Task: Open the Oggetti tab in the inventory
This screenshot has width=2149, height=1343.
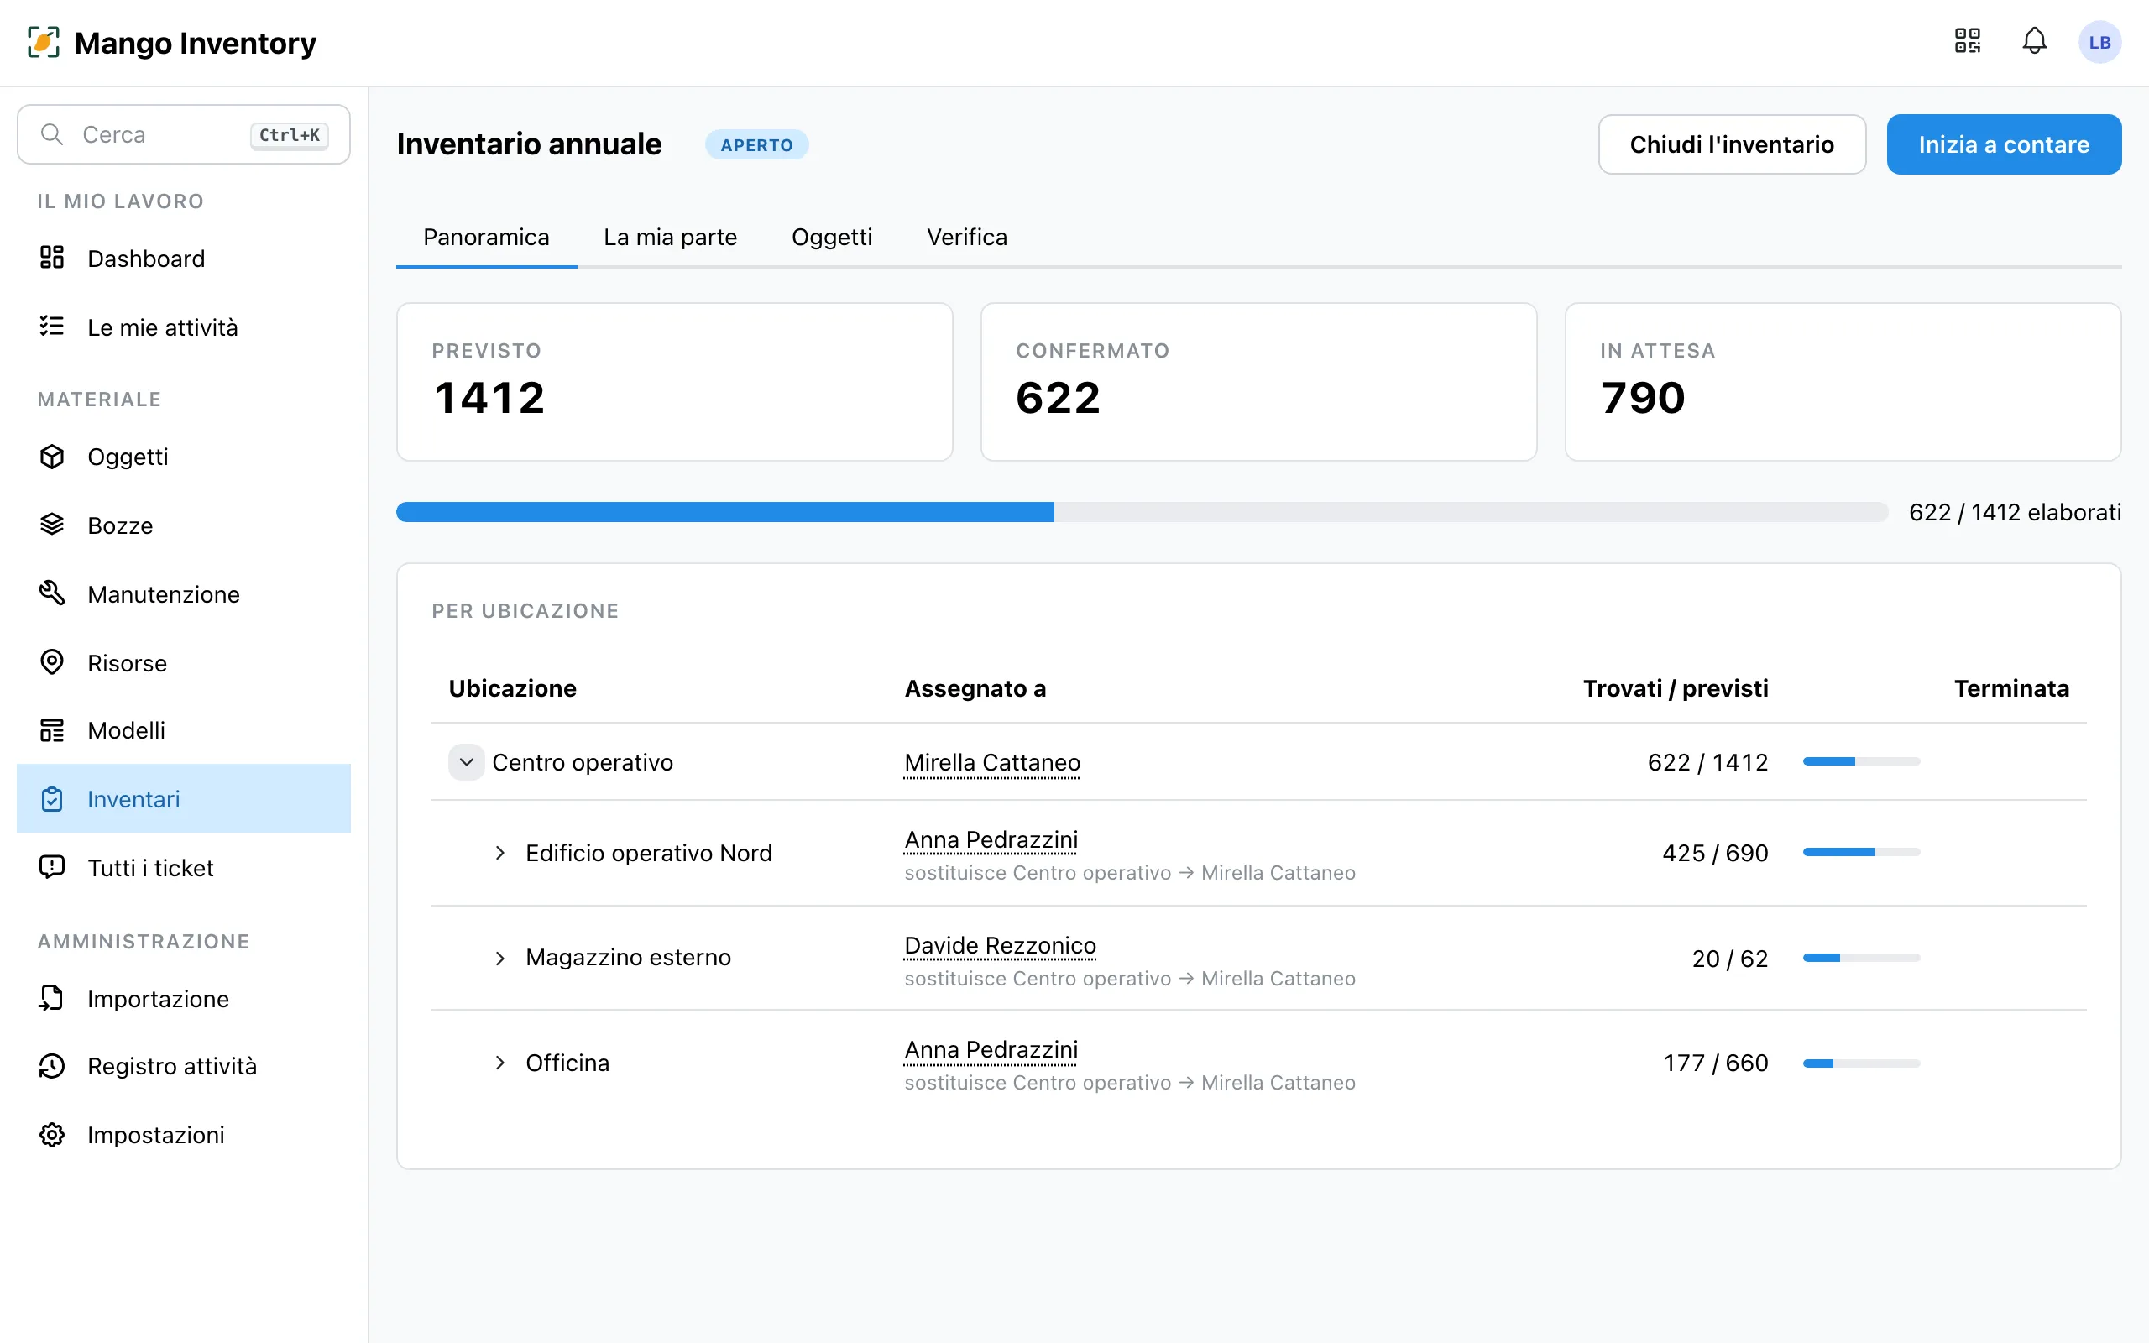Action: click(x=832, y=238)
